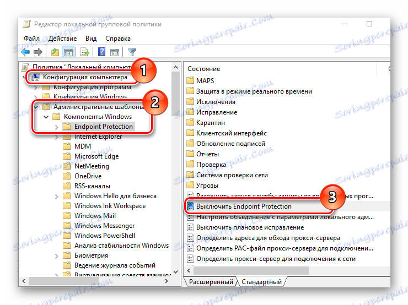This screenshot has height=305, width=408.
Task: Select Определить PAC-файл прокси-сервера policy
Action: point(284,248)
